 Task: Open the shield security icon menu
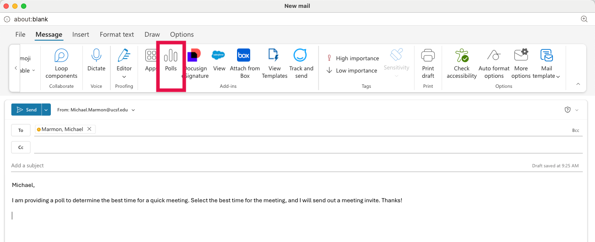tap(567, 110)
